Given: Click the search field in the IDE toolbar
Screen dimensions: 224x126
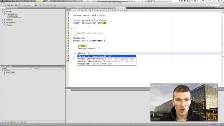Looking at the screenshot, I should [213, 5].
